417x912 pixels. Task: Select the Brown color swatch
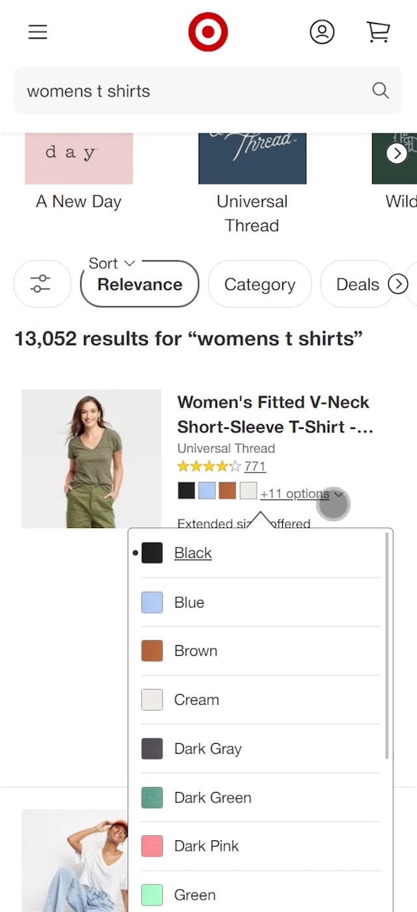click(227, 489)
